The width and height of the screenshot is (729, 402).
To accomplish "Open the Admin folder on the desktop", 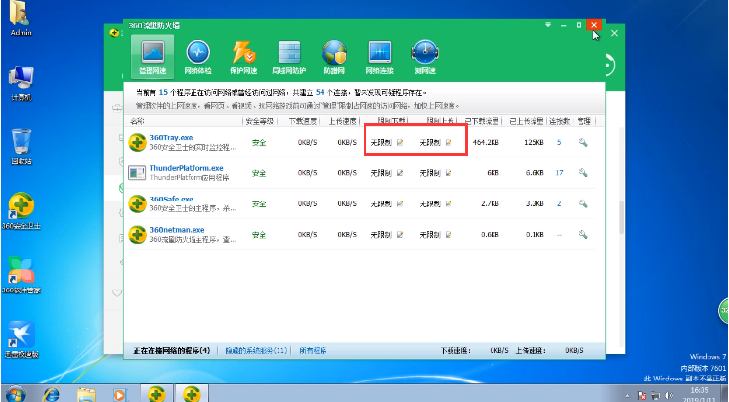I will click(x=21, y=20).
